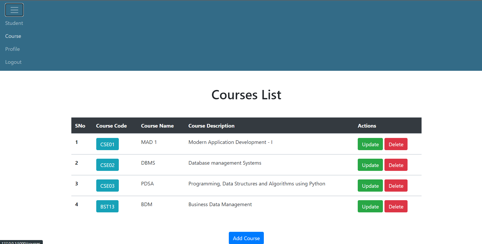Click the CSE03 course code badge
Image resolution: width=482 pixels, height=244 pixels.
pyautogui.click(x=107, y=186)
